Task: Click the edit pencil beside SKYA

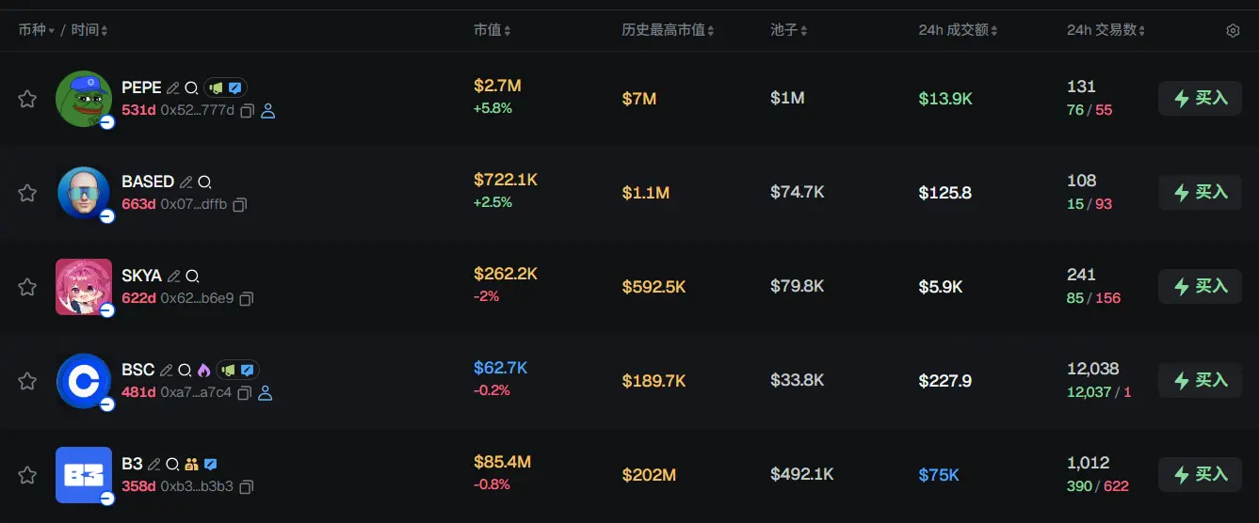Action: [173, 277]
